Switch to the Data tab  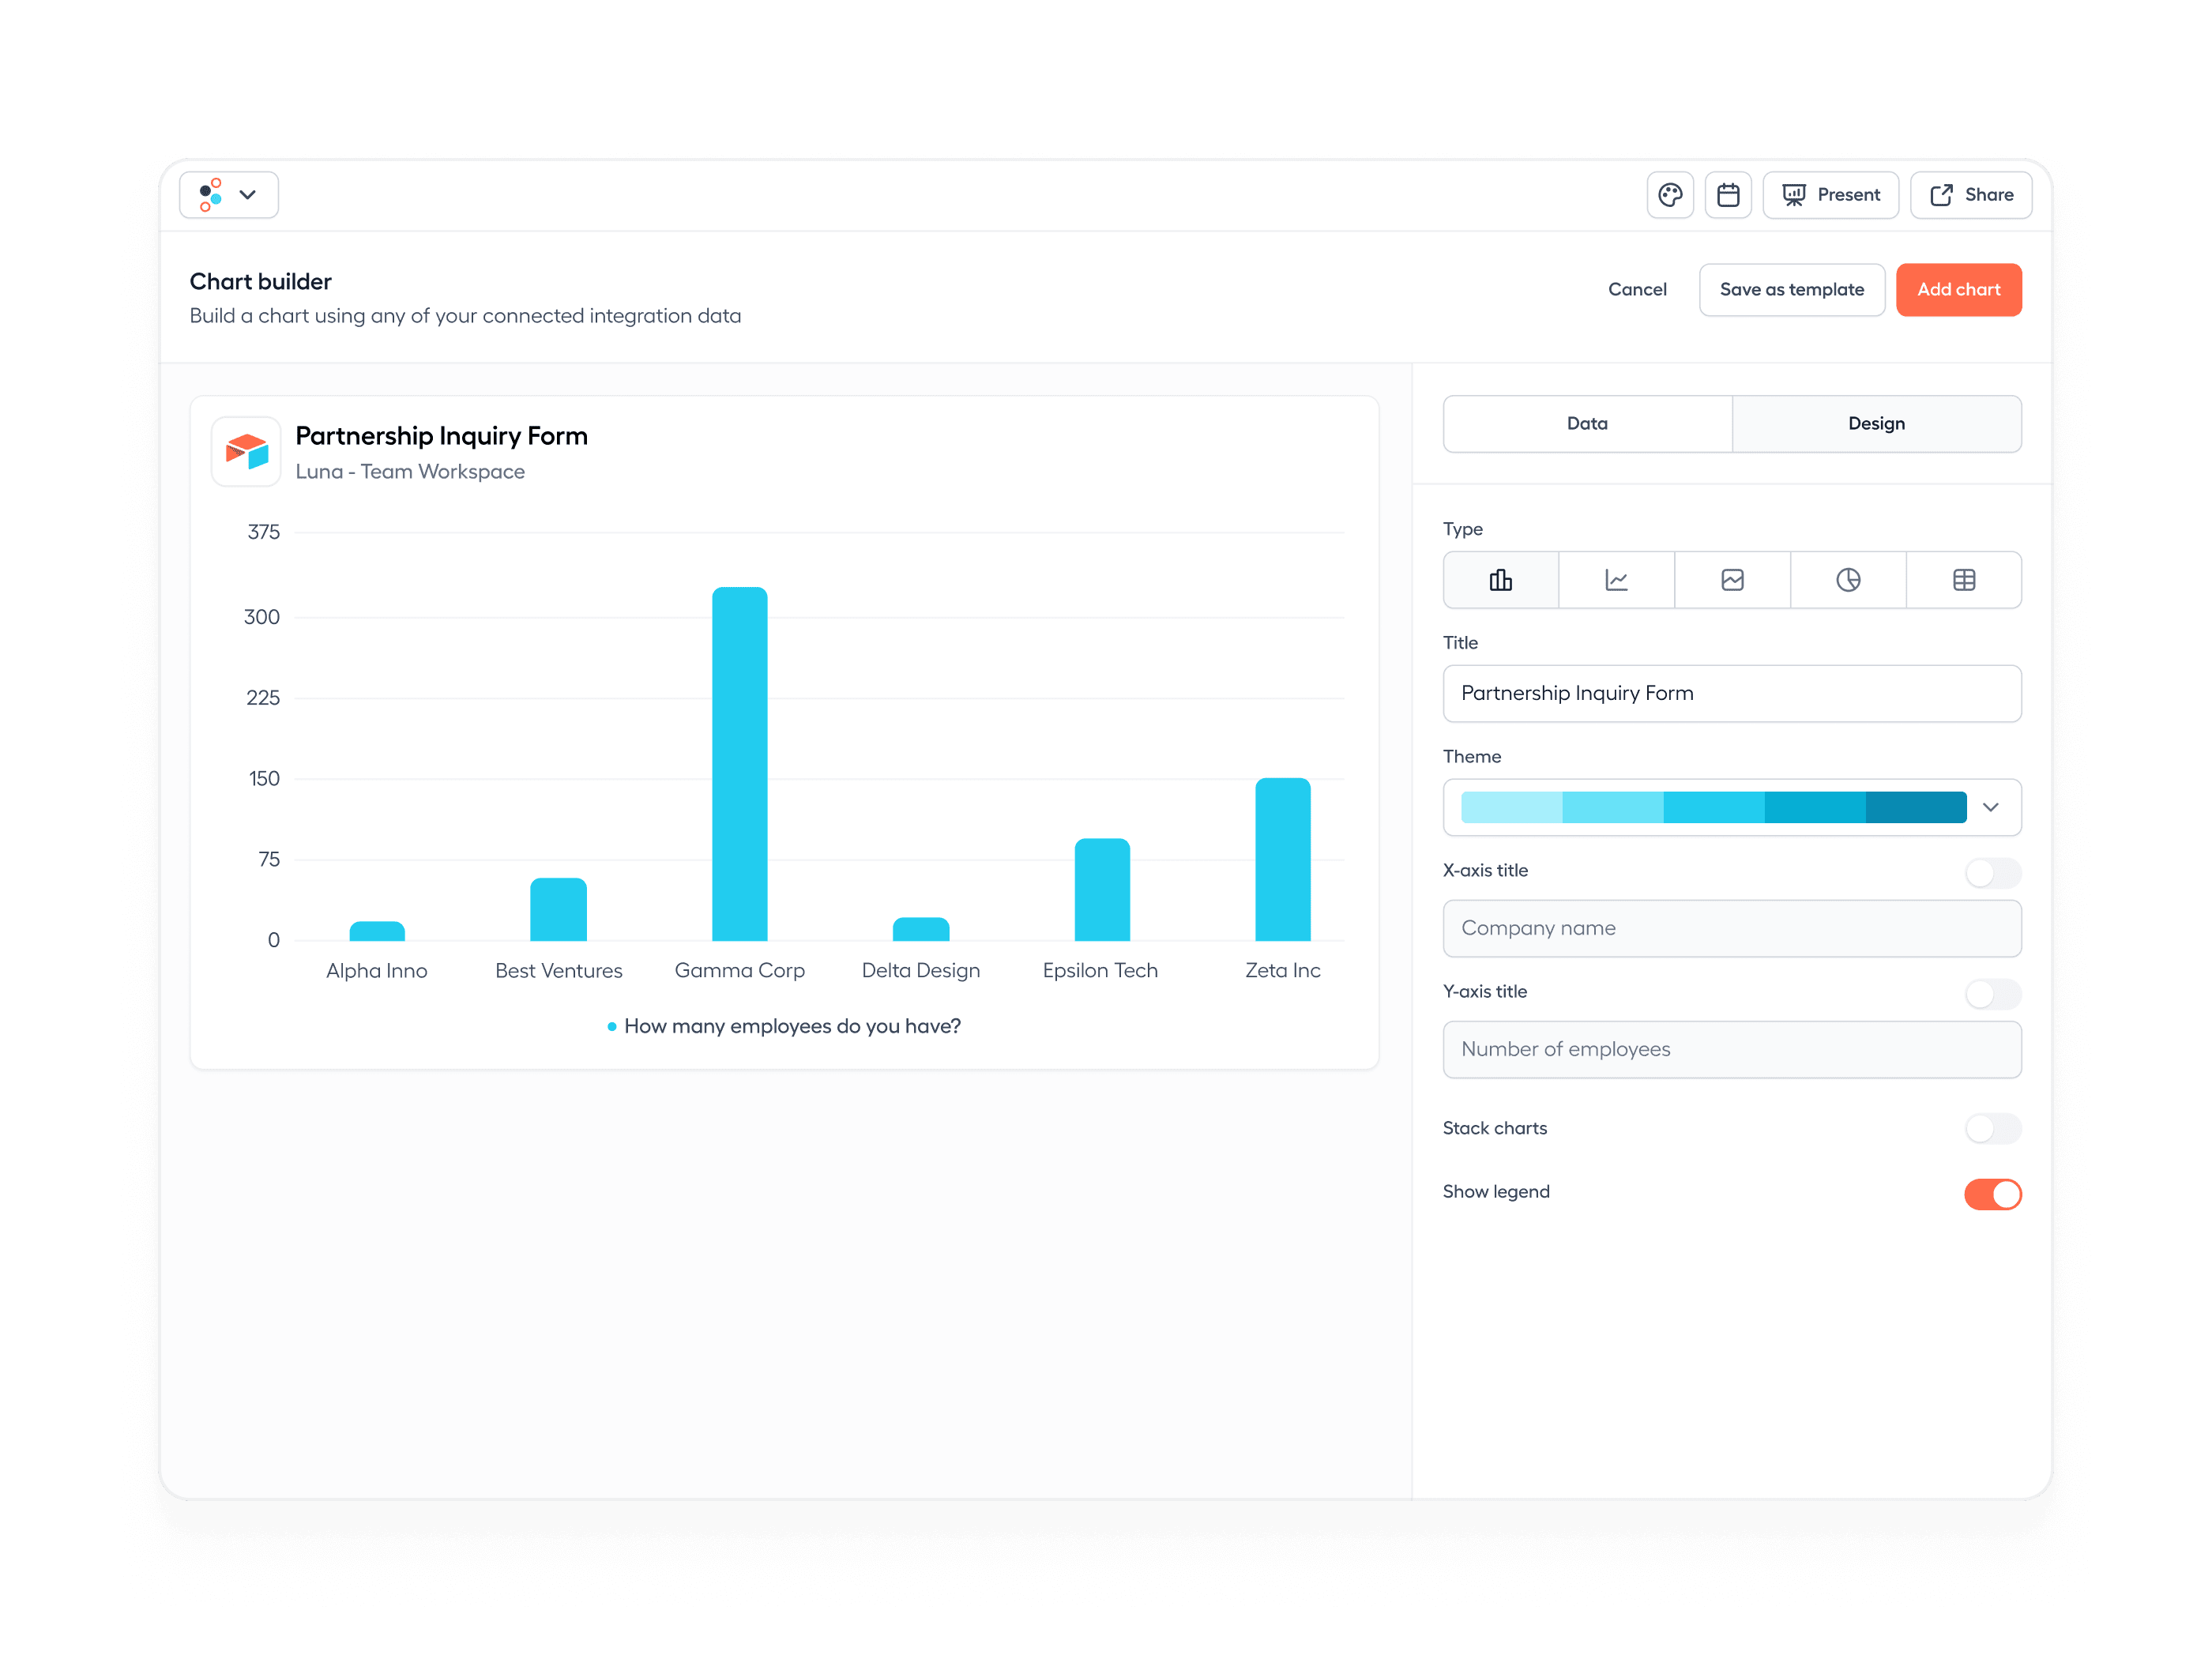pyautogui.click(x=1587, y=423)
